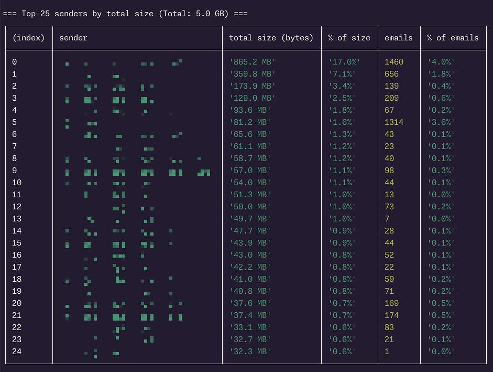Select the 'emails' column header
Viewport: 493px width, 372px height.
398,38
